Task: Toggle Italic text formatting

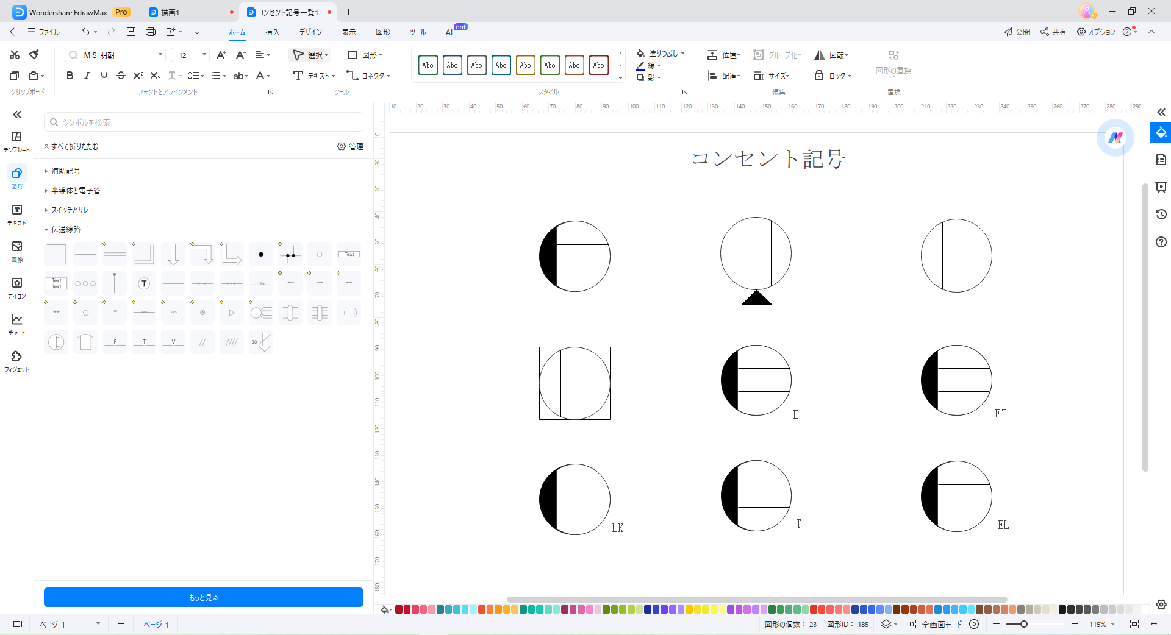Action: click(x=87, y=76)
